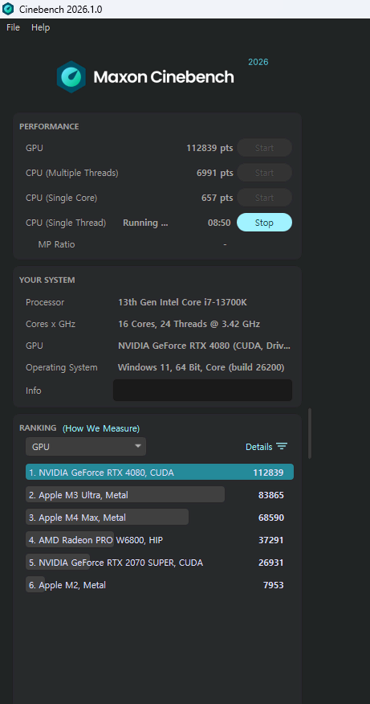
Task: Open the File menu
Action: [x=13, y=27]
